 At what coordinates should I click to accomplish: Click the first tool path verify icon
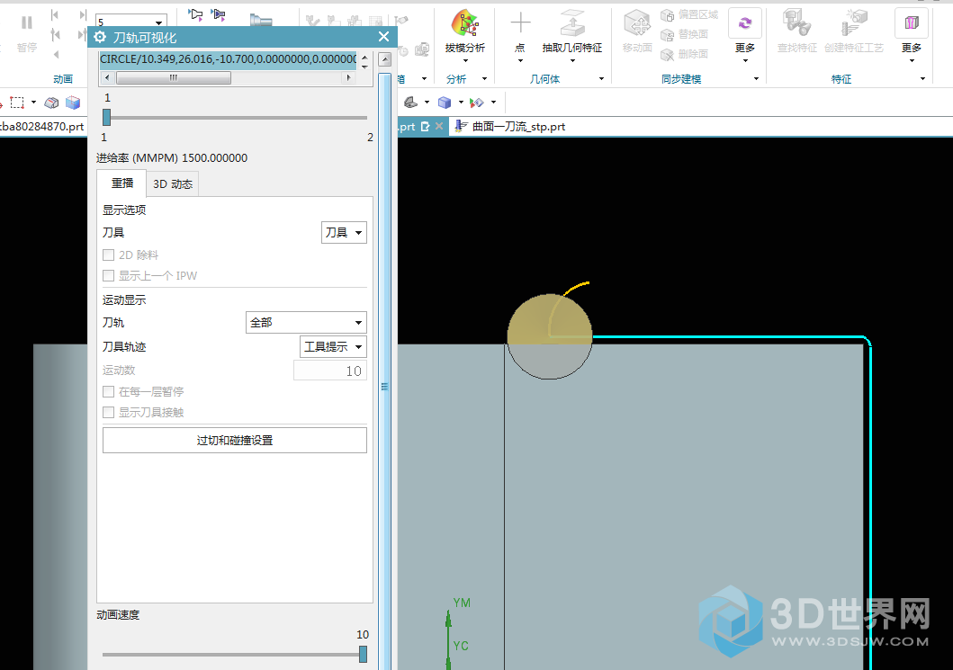195,14
